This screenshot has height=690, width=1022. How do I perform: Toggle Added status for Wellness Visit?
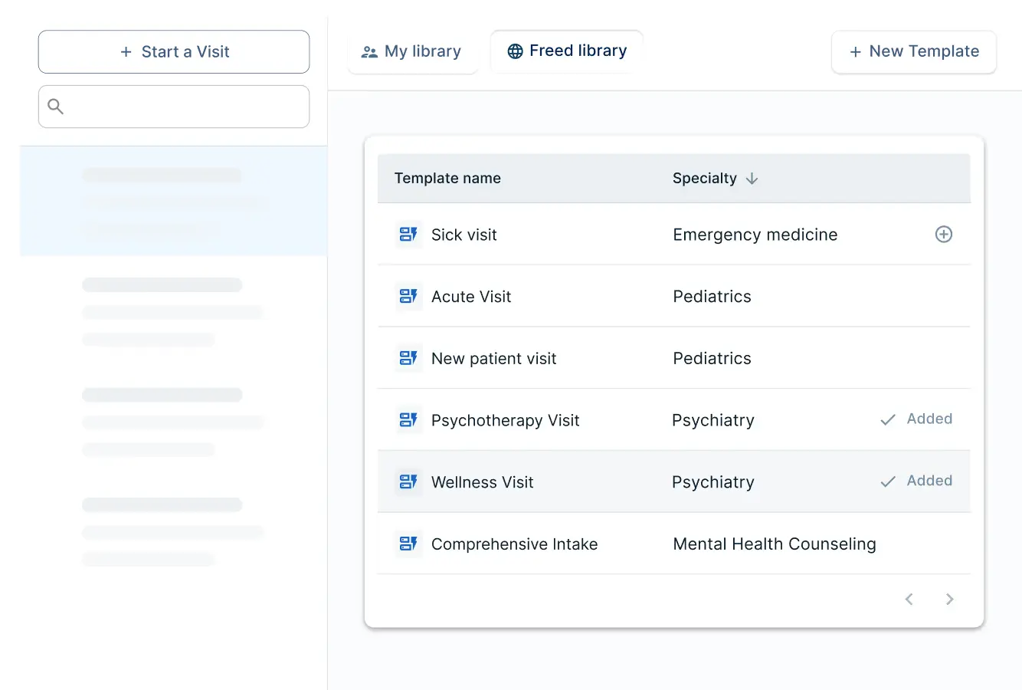click(917, 481)
